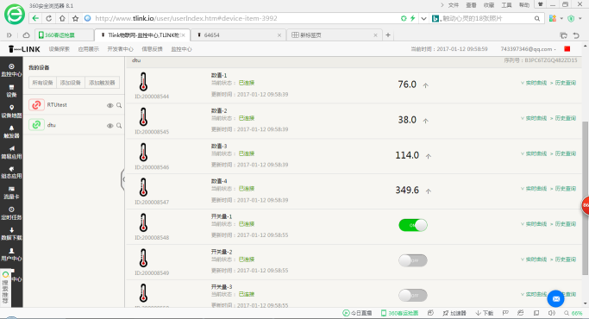Open the 数据下载 download icon in sidebar
This screenshot has height=319, width=589.
coord(11,230)
